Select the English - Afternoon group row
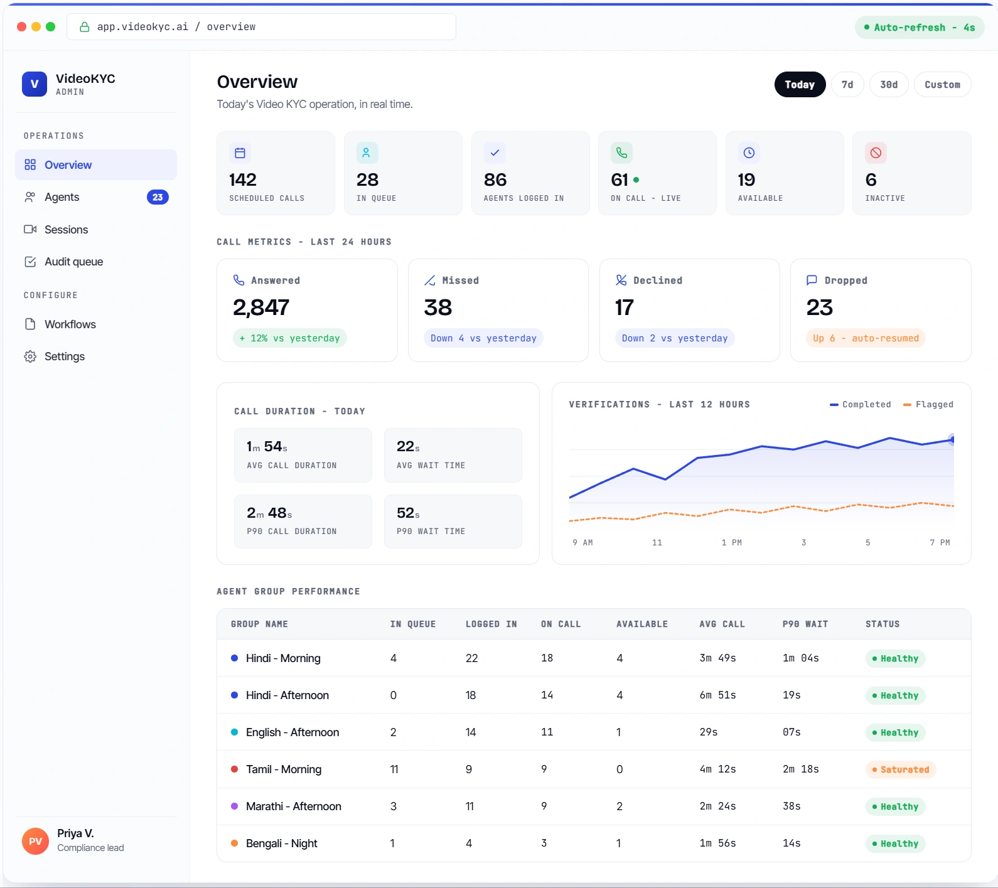Image resolution: width=998 pixels, height=888 pixels. point(594,732)
